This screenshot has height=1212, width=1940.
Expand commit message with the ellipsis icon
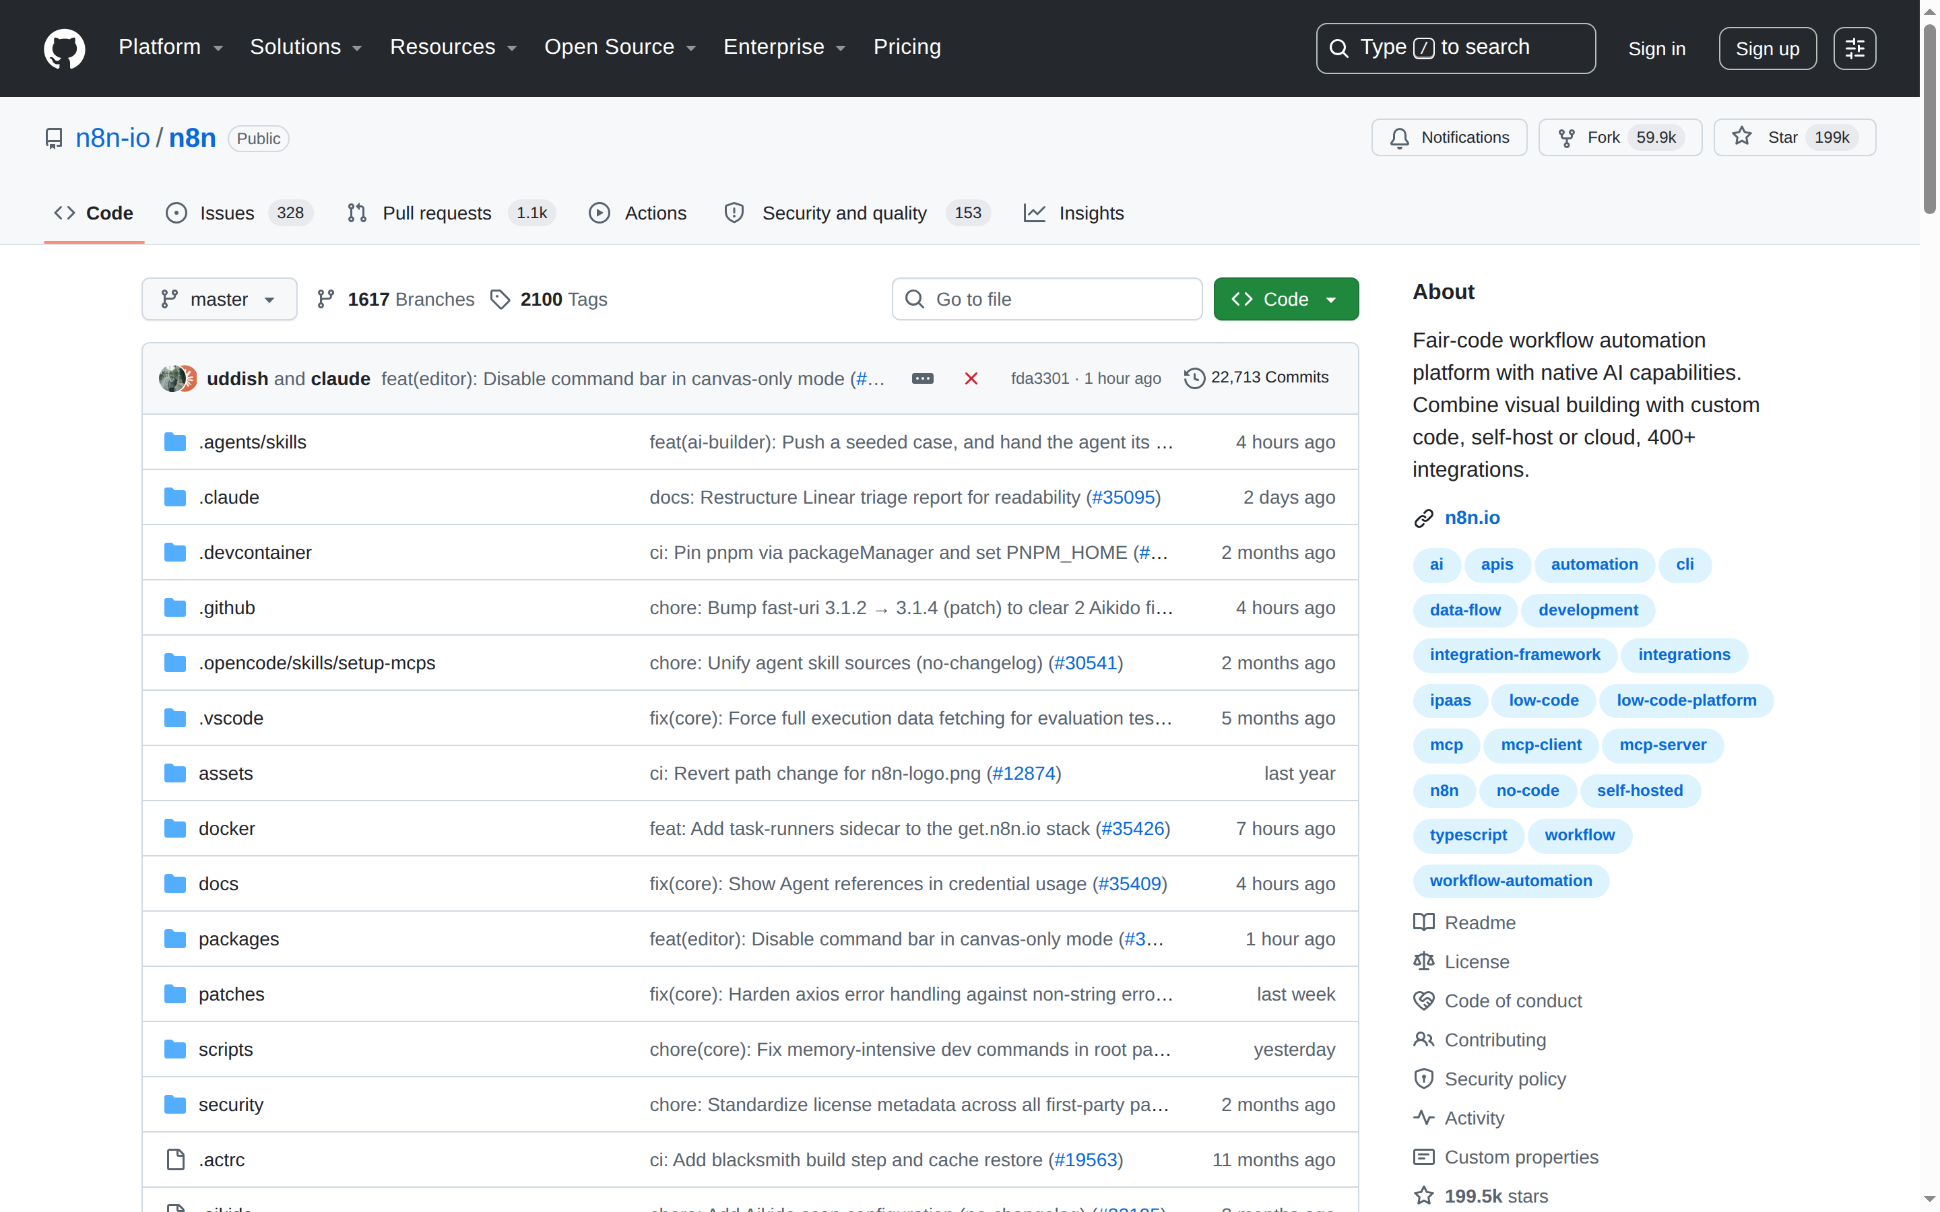923,378
